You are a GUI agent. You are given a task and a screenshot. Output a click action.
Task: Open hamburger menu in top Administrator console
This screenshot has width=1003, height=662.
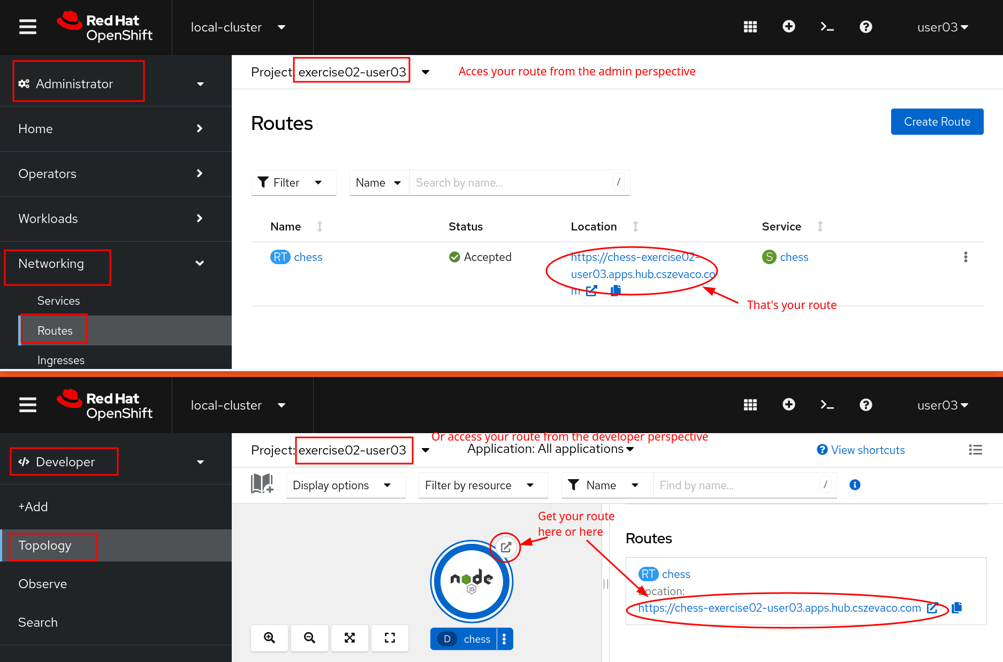tap(28, 27)
